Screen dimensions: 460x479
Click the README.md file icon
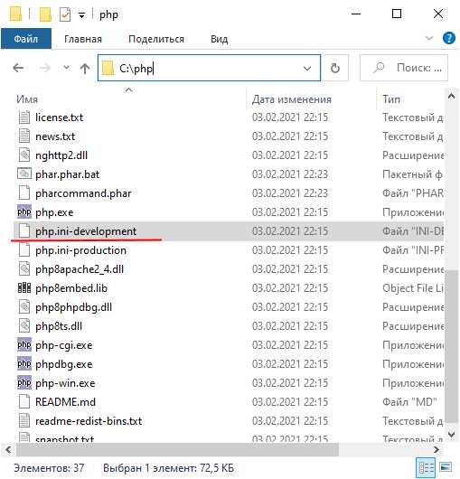tap(24, 401)
